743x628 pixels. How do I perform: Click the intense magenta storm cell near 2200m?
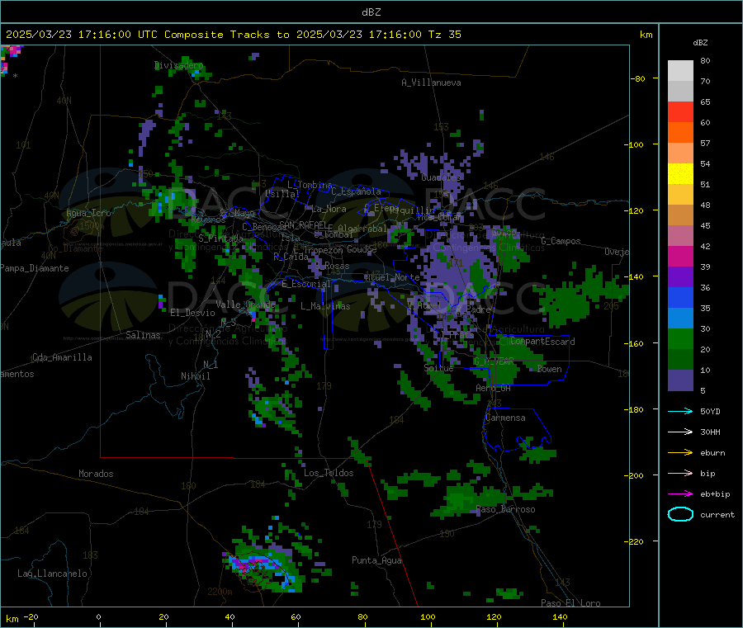click(248, 565)
